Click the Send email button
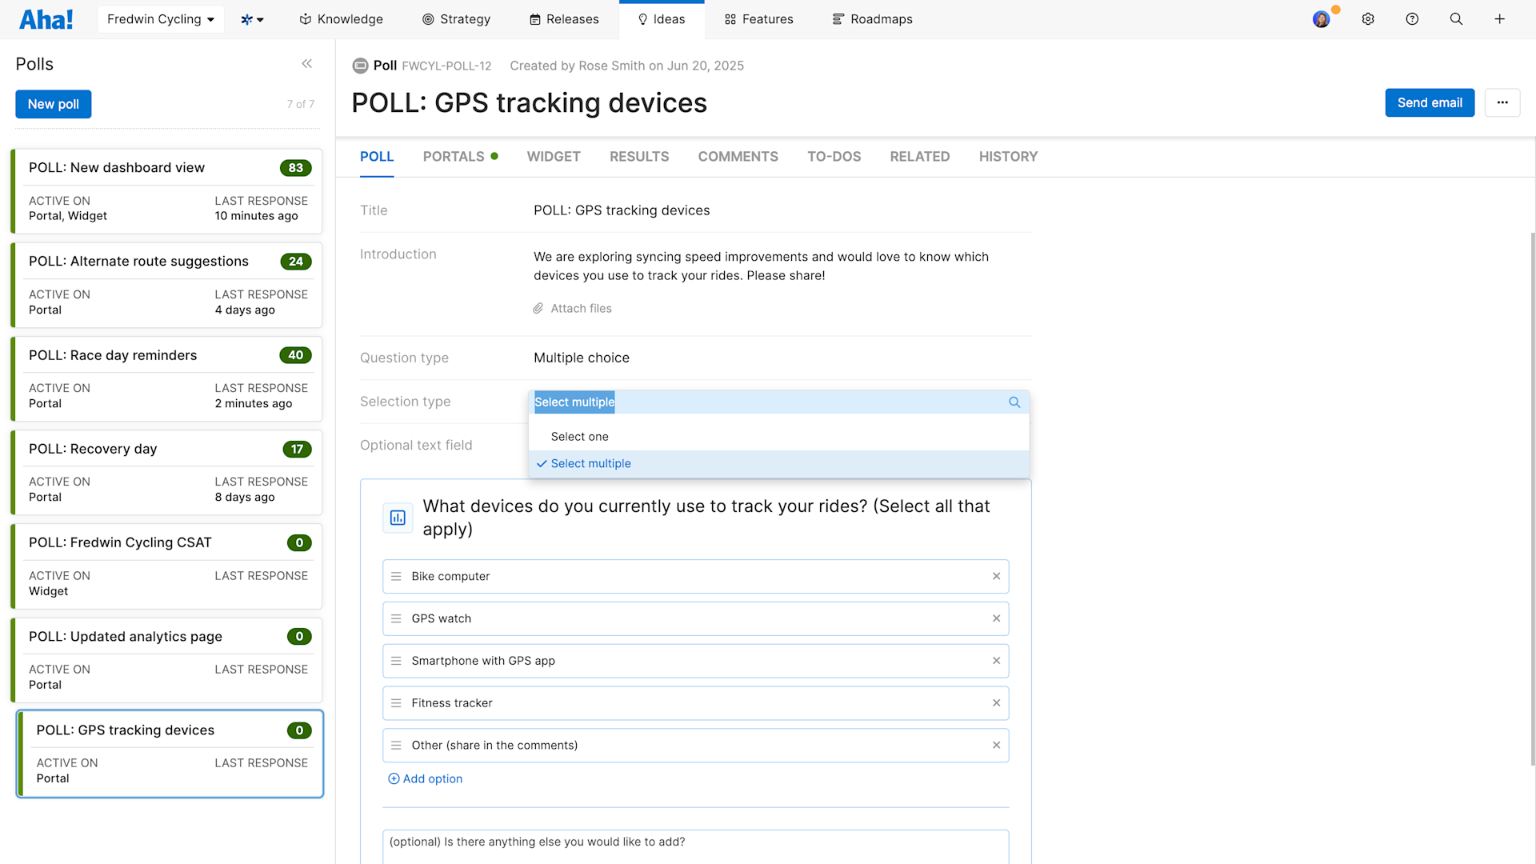The image size is (1536, 864). pos(1429,102)
